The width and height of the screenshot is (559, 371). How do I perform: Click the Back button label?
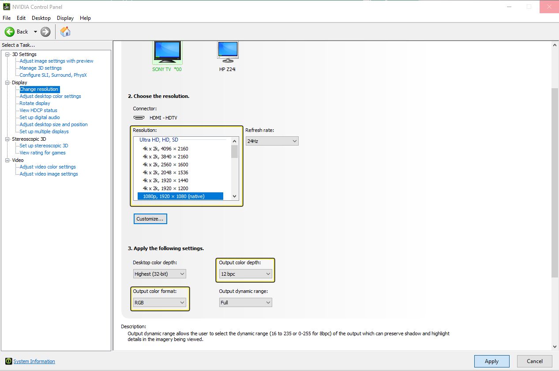pos(22,32)
